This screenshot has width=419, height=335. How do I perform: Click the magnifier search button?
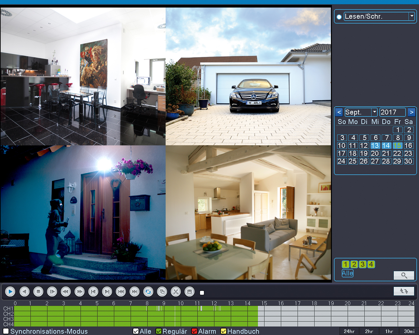404,275
